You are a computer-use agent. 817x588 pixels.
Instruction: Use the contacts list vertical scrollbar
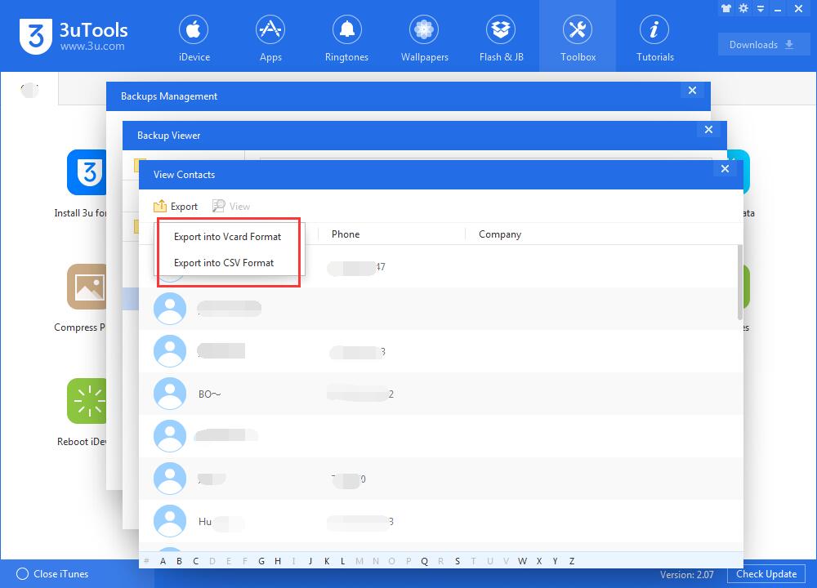point(740,282)
